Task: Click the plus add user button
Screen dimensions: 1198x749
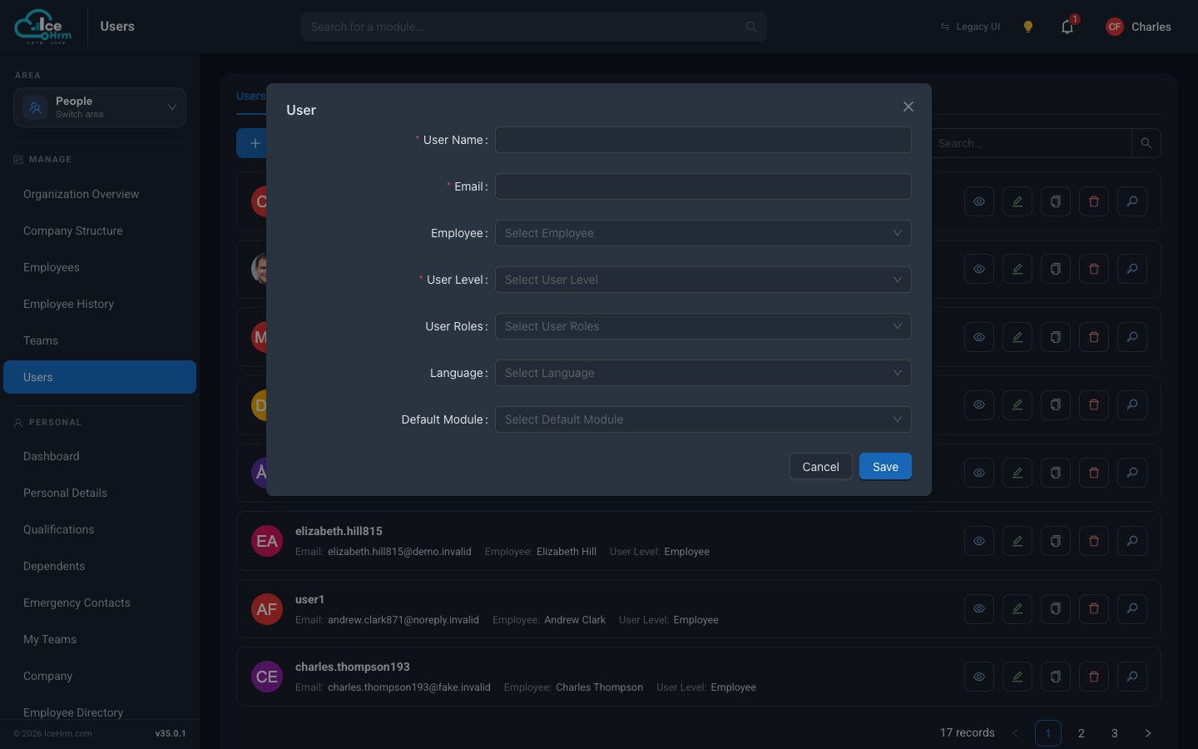Action: coord(255,143)
